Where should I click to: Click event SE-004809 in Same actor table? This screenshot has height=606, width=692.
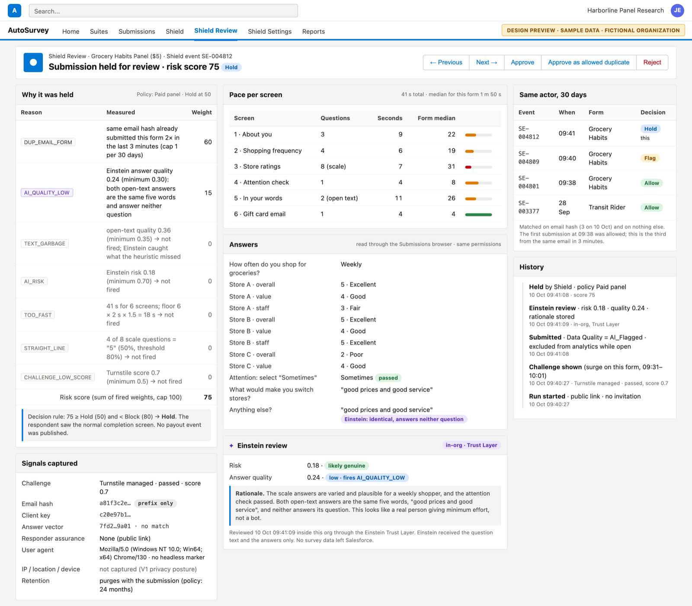(x=529, y=158)
